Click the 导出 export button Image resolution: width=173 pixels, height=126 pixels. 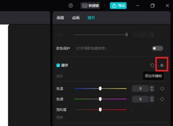(x=118, y=6)
